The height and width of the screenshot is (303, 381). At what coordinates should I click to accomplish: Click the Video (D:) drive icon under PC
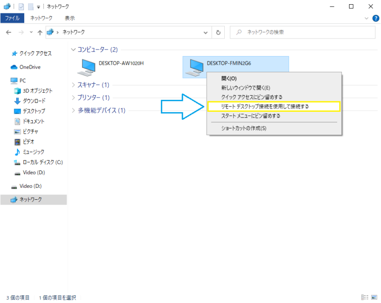pyautogui.click(x=17, y=173)
